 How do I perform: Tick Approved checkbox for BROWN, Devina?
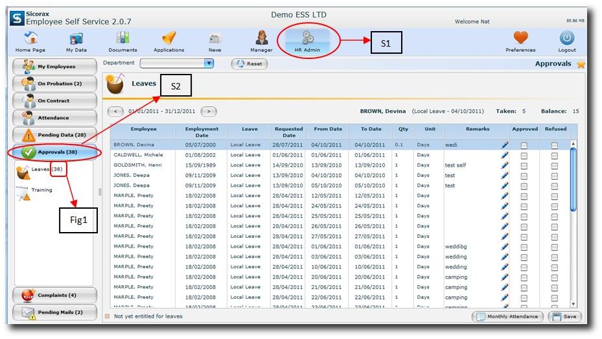pos(524,145)
